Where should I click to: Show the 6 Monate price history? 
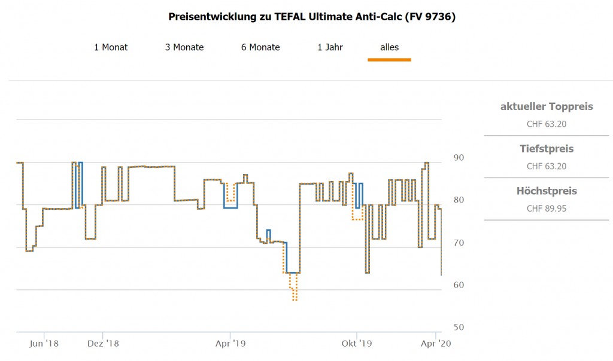[x=260, y=47]
